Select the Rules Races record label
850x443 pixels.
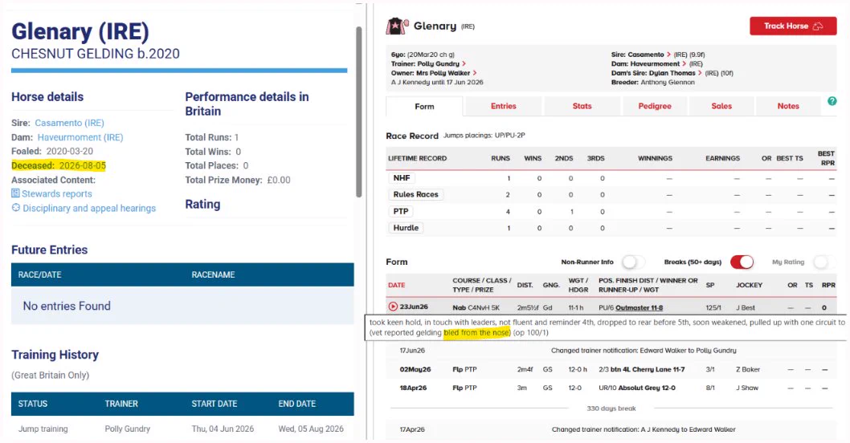click(x=416, y=194)
